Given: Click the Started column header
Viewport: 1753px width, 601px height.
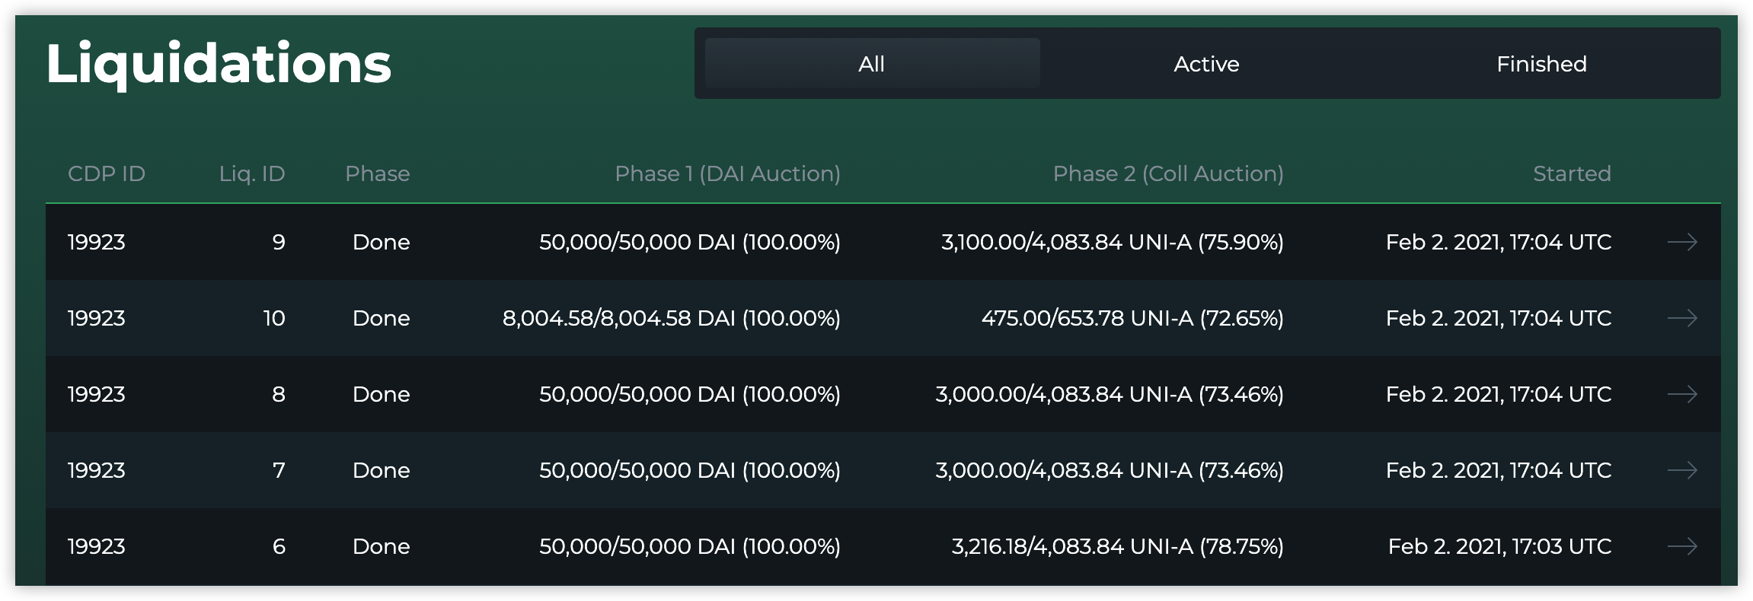Looking at the screenshot, I should pos(1572,173).
